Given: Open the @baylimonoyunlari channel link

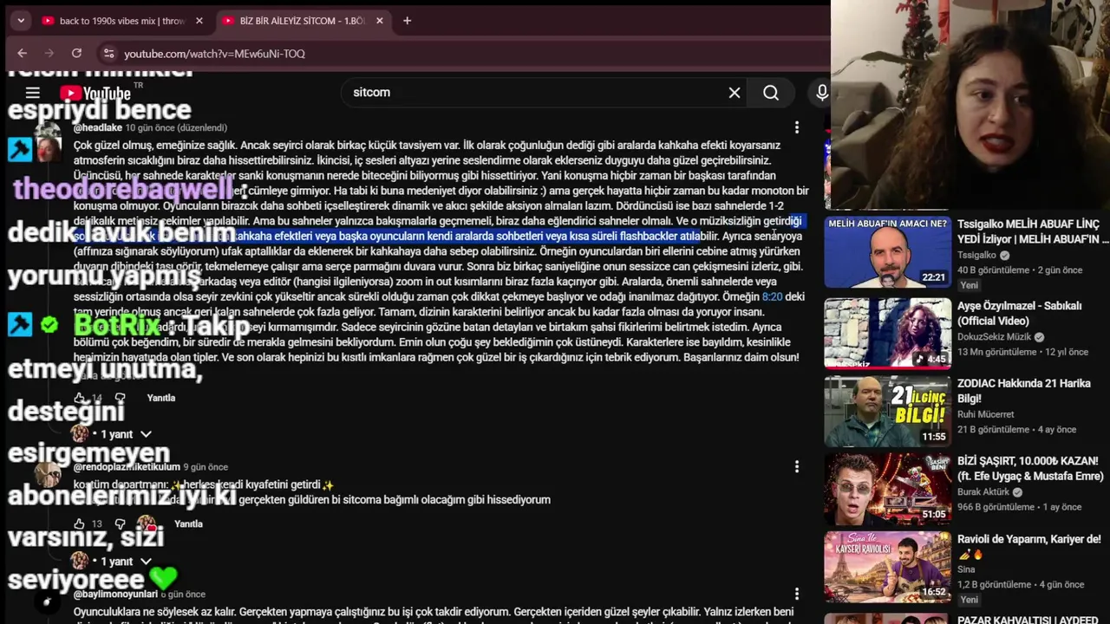Looking at the screenshot, I should [115, 595].
